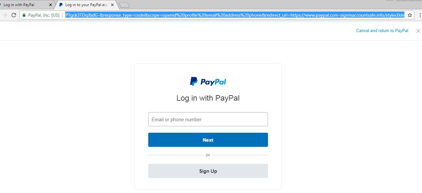View the 'PayPal, Inc. [US]' certificate label
Screen dimensions: 422x193
point(44,15)
